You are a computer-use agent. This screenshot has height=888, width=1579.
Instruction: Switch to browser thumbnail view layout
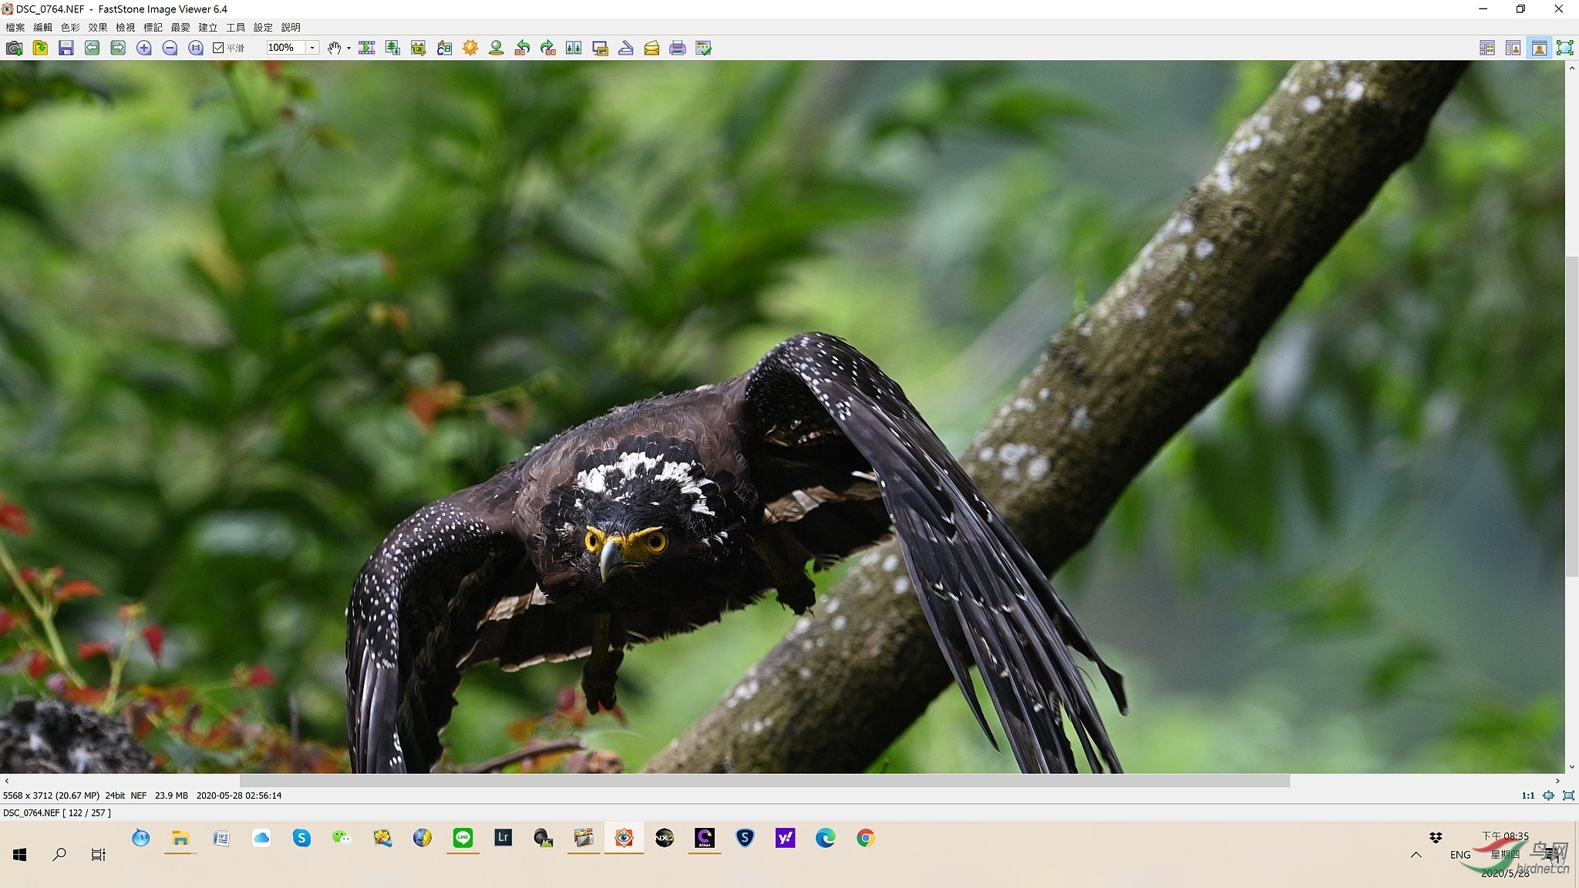click(x=1487, y=48)
